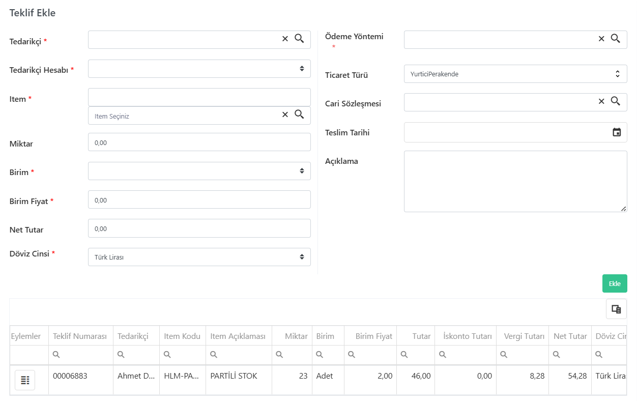
Task: Sort by Item Açıklaması column header
Action: (238, 336)
